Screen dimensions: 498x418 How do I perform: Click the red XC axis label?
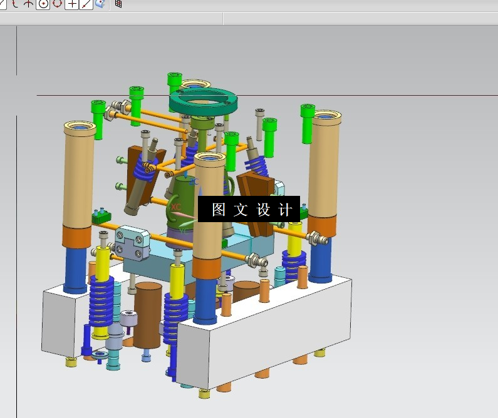pos(176,207)
